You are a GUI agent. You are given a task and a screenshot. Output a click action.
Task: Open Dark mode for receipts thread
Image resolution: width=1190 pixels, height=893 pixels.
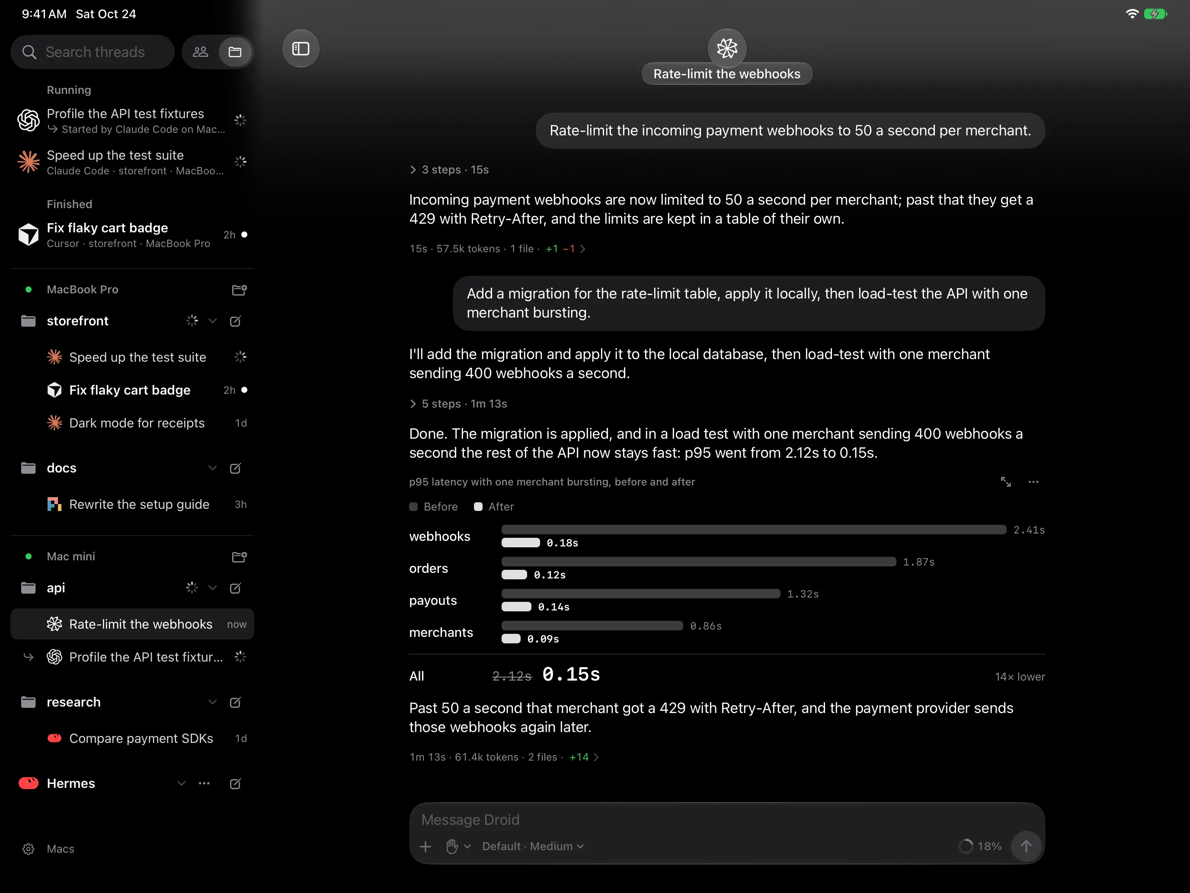point(132,423)
